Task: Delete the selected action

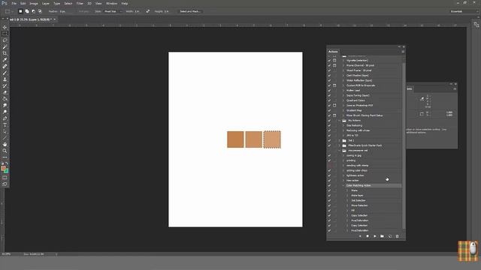Action: pos(398,236)
